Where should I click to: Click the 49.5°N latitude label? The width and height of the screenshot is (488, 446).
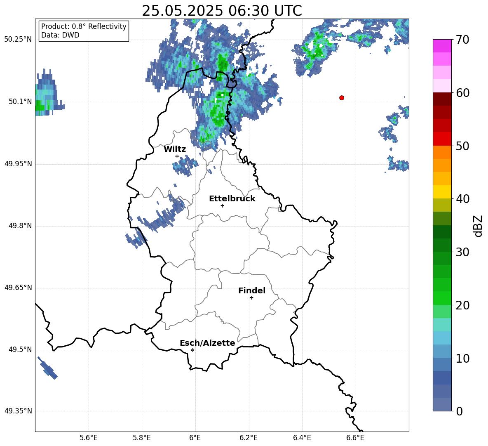20,349
